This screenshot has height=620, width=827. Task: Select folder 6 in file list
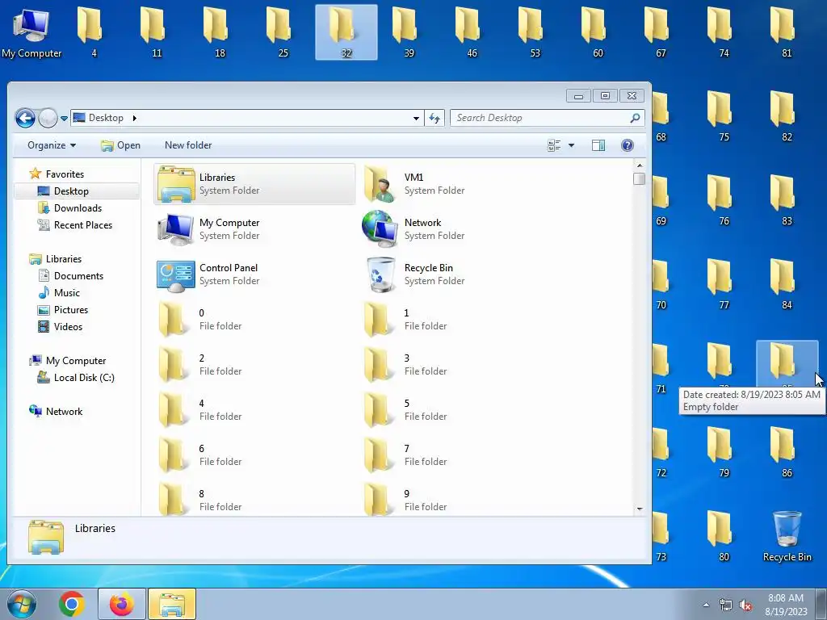[x=254, y=455]
